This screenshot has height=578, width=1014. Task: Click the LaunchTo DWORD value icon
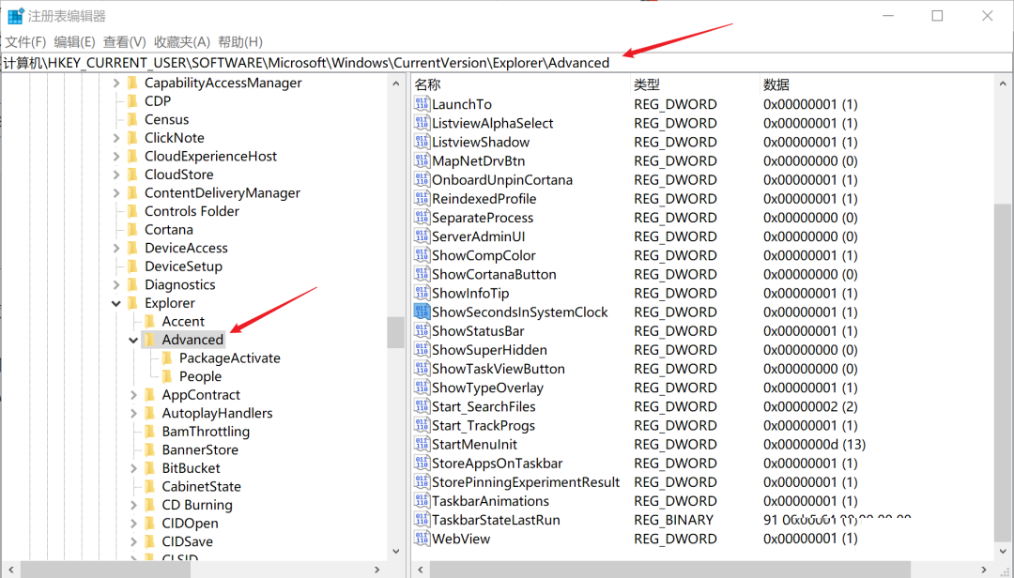pyautogui.click(x=422, y=104)
